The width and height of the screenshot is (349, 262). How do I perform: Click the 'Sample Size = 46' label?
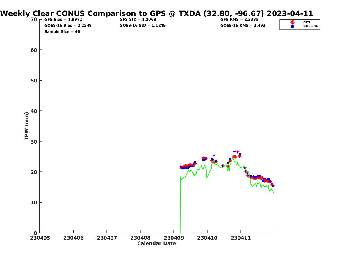(x=62, y=31)
